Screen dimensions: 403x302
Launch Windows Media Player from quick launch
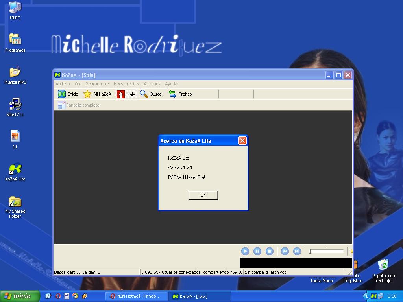click(x=75, y=296)
